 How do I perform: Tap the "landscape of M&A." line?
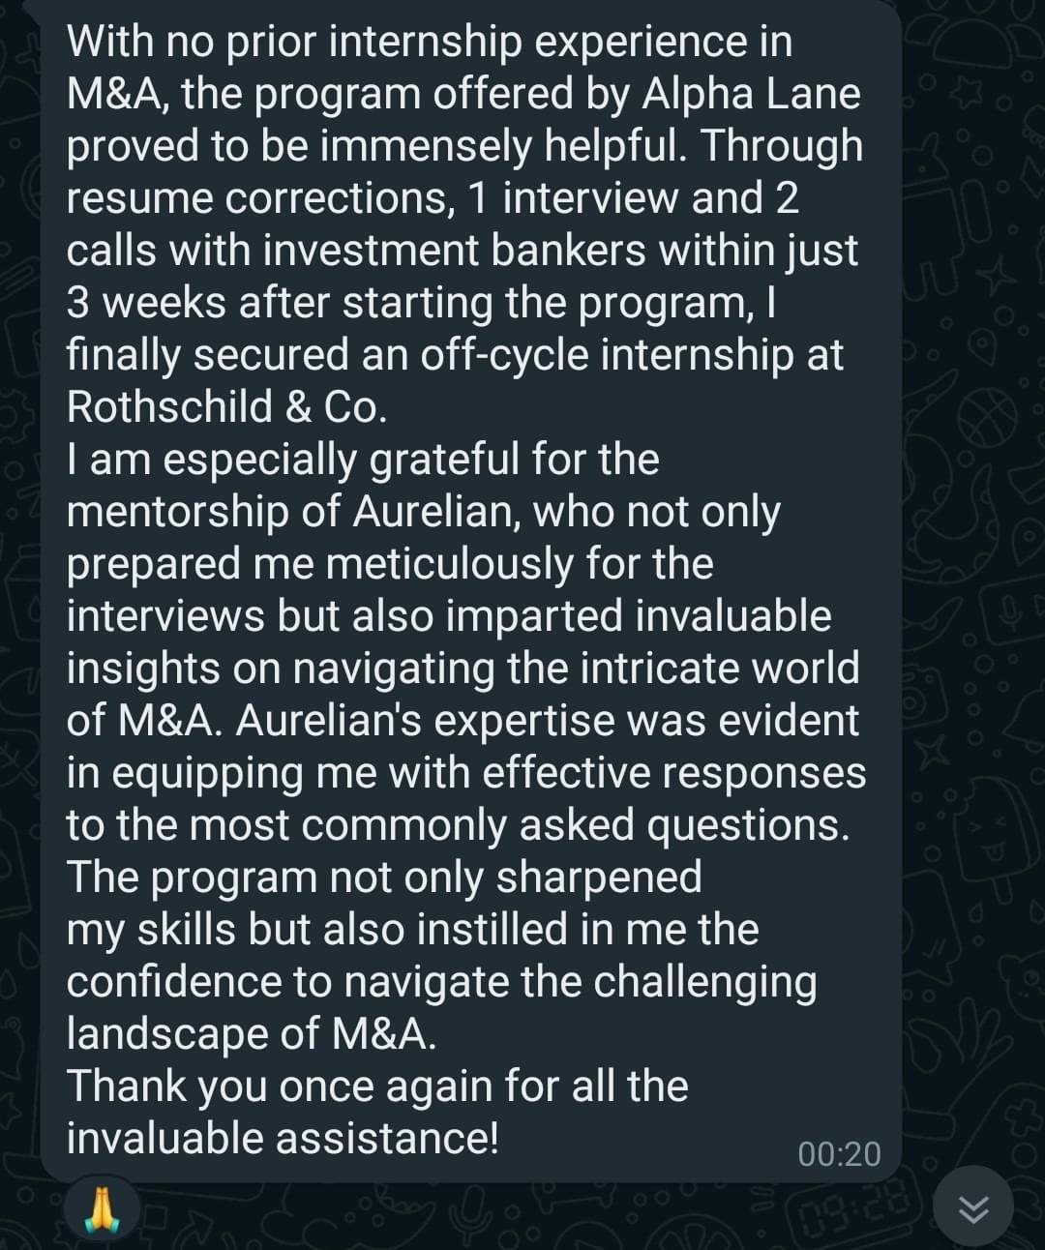252,1034
